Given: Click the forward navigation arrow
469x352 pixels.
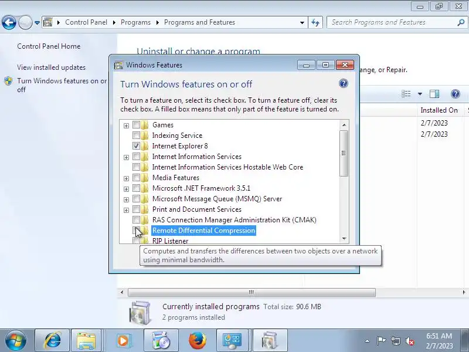Looking at the screenshot, I should pos(25,22).
